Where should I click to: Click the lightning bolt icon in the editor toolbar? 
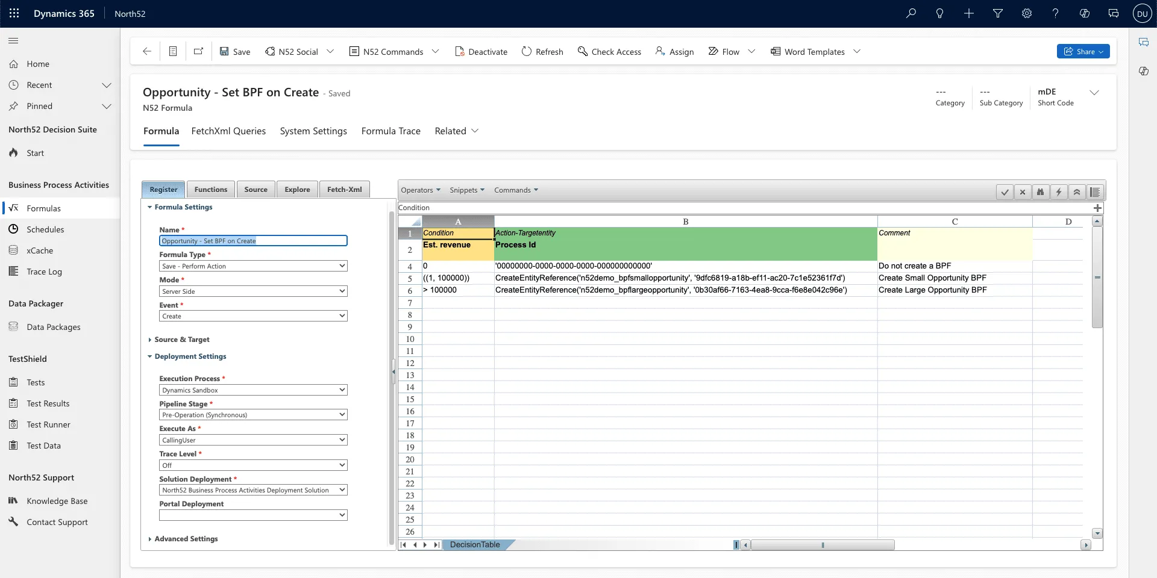coord(1059,192)
